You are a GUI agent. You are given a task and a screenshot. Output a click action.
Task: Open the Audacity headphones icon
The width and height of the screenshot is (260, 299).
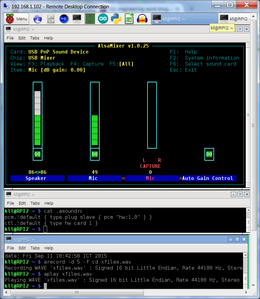pos(142,19)
